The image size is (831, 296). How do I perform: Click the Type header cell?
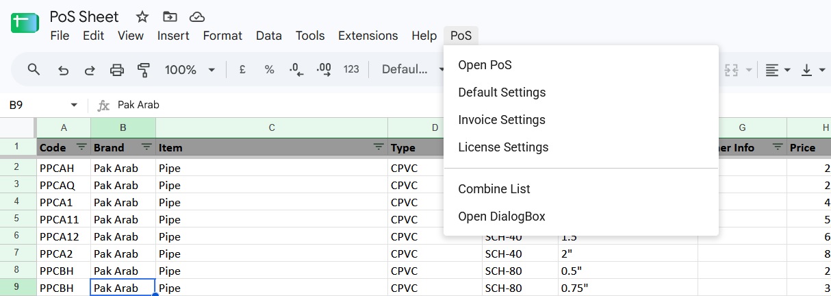pos(415,147)
